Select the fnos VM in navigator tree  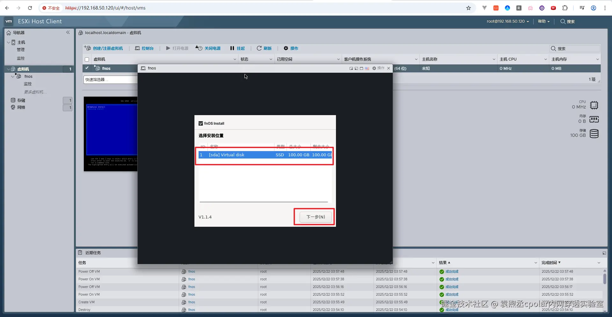pyautogui.click(x=28, y=77)
